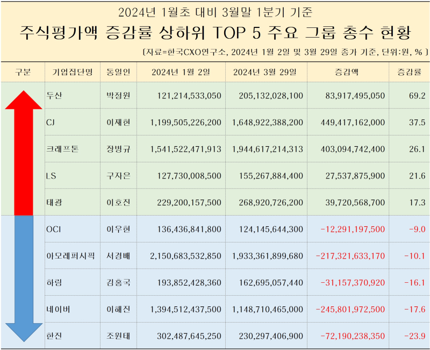Select the 기업집단명 column header
This screenshot has width=430, height=350.
tap(73, 72)
